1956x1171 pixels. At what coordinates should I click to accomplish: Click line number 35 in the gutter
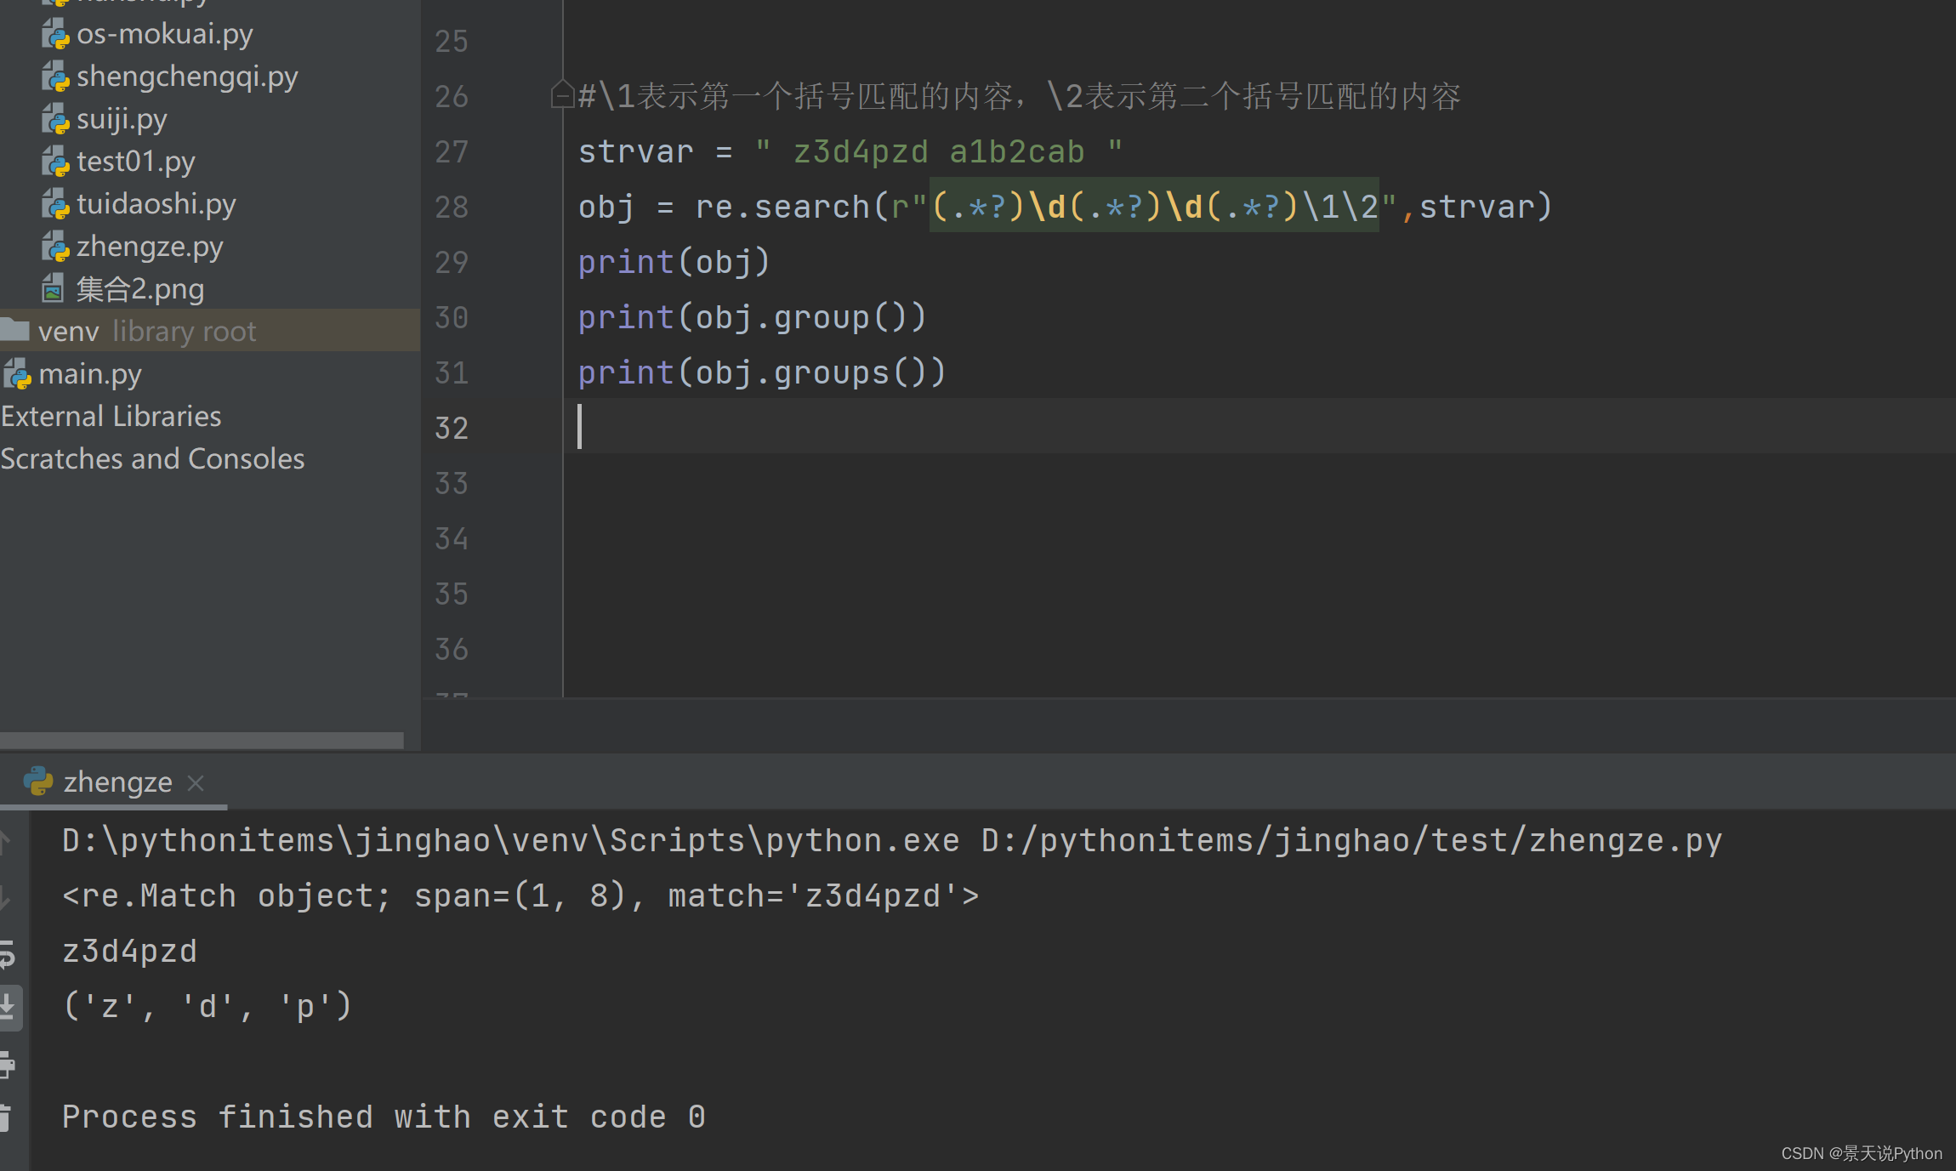pyautogui.click(x=452, y=594)
